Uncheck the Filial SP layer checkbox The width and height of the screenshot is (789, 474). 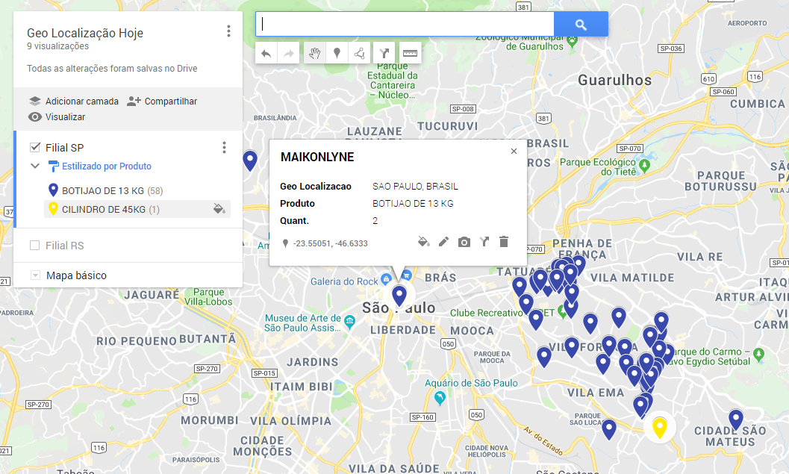pyautogui.click(x=35, y=147)
